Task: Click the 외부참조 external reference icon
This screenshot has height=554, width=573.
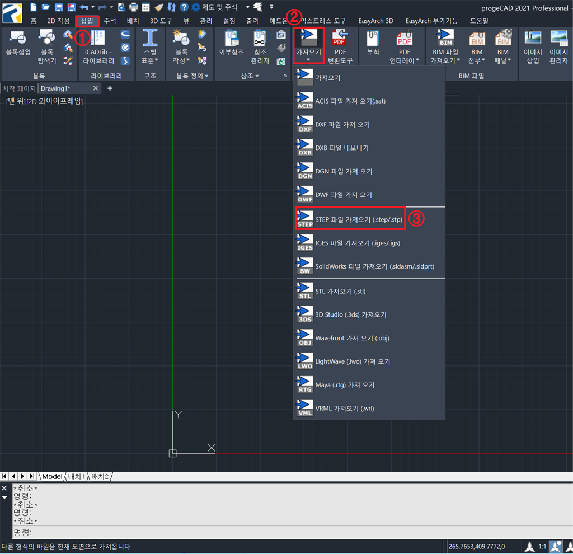Action: click(232, 44)
